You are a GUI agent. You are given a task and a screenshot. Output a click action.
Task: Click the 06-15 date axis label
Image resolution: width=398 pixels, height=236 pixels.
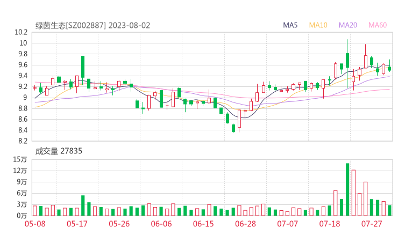tap(203, 224)
